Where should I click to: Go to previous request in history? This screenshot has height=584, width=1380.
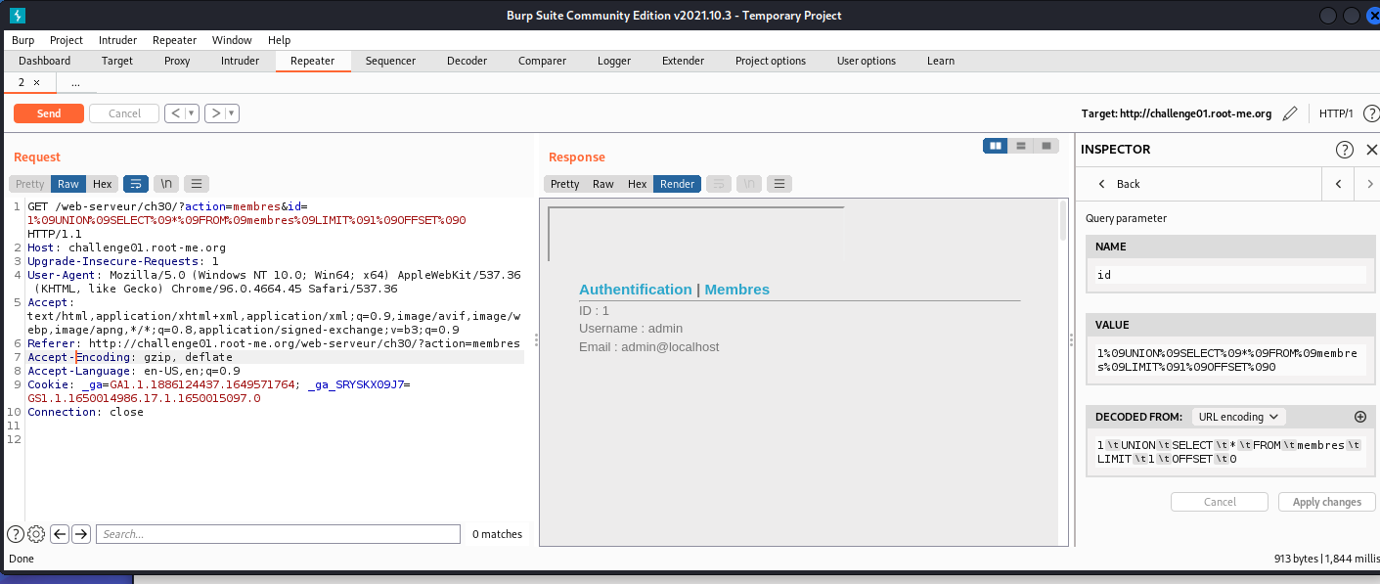(175, 113)
